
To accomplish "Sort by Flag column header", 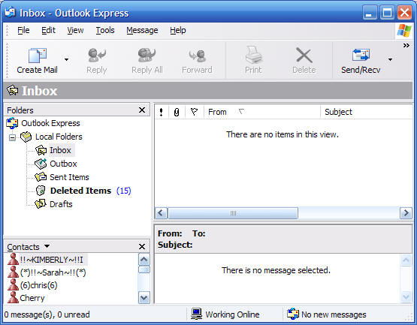I will 194,112.
